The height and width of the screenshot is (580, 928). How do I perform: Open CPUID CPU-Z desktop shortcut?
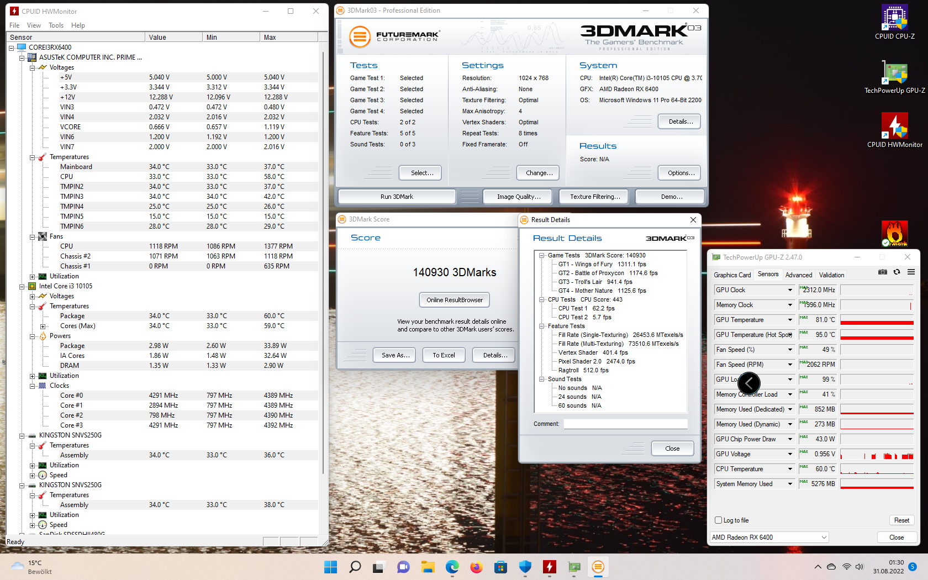(x=895, y=22)
